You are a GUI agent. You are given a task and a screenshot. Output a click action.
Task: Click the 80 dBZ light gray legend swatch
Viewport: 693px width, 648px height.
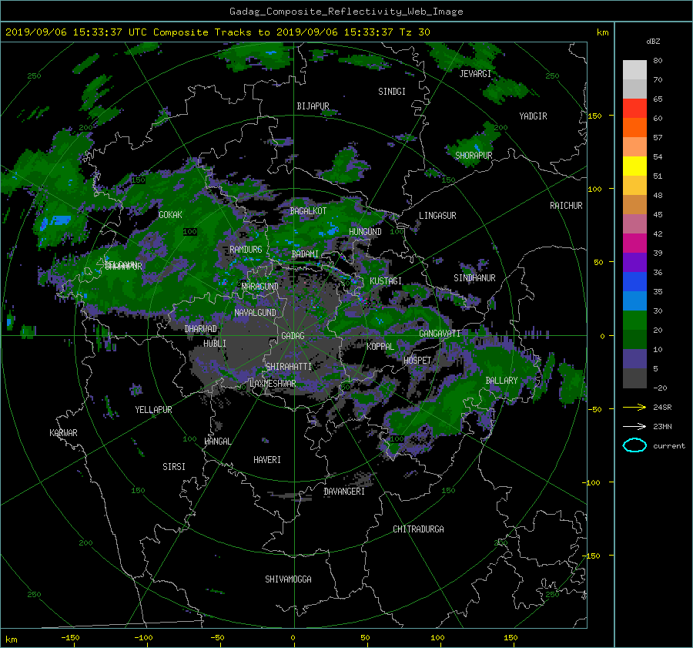click(x=634, y=69)
